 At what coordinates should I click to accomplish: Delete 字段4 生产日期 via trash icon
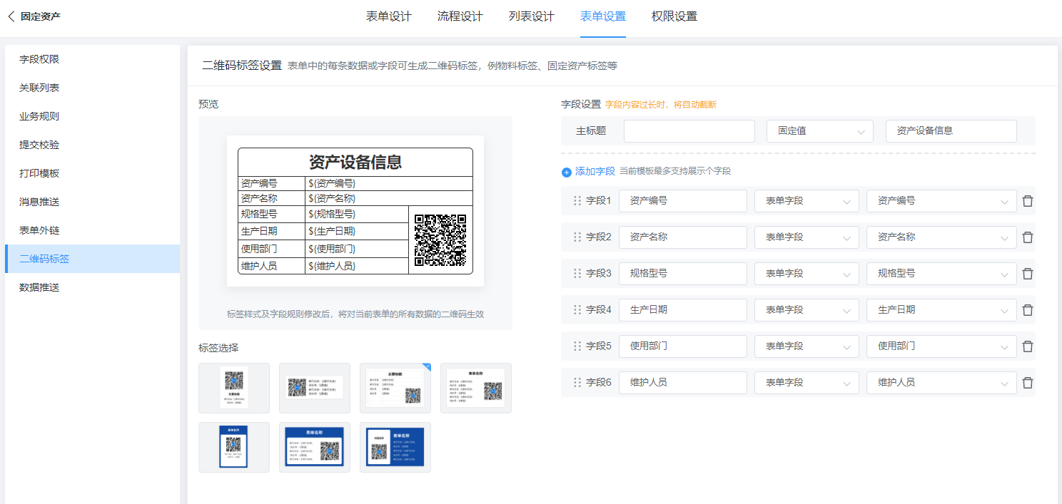click(1027, 310)
